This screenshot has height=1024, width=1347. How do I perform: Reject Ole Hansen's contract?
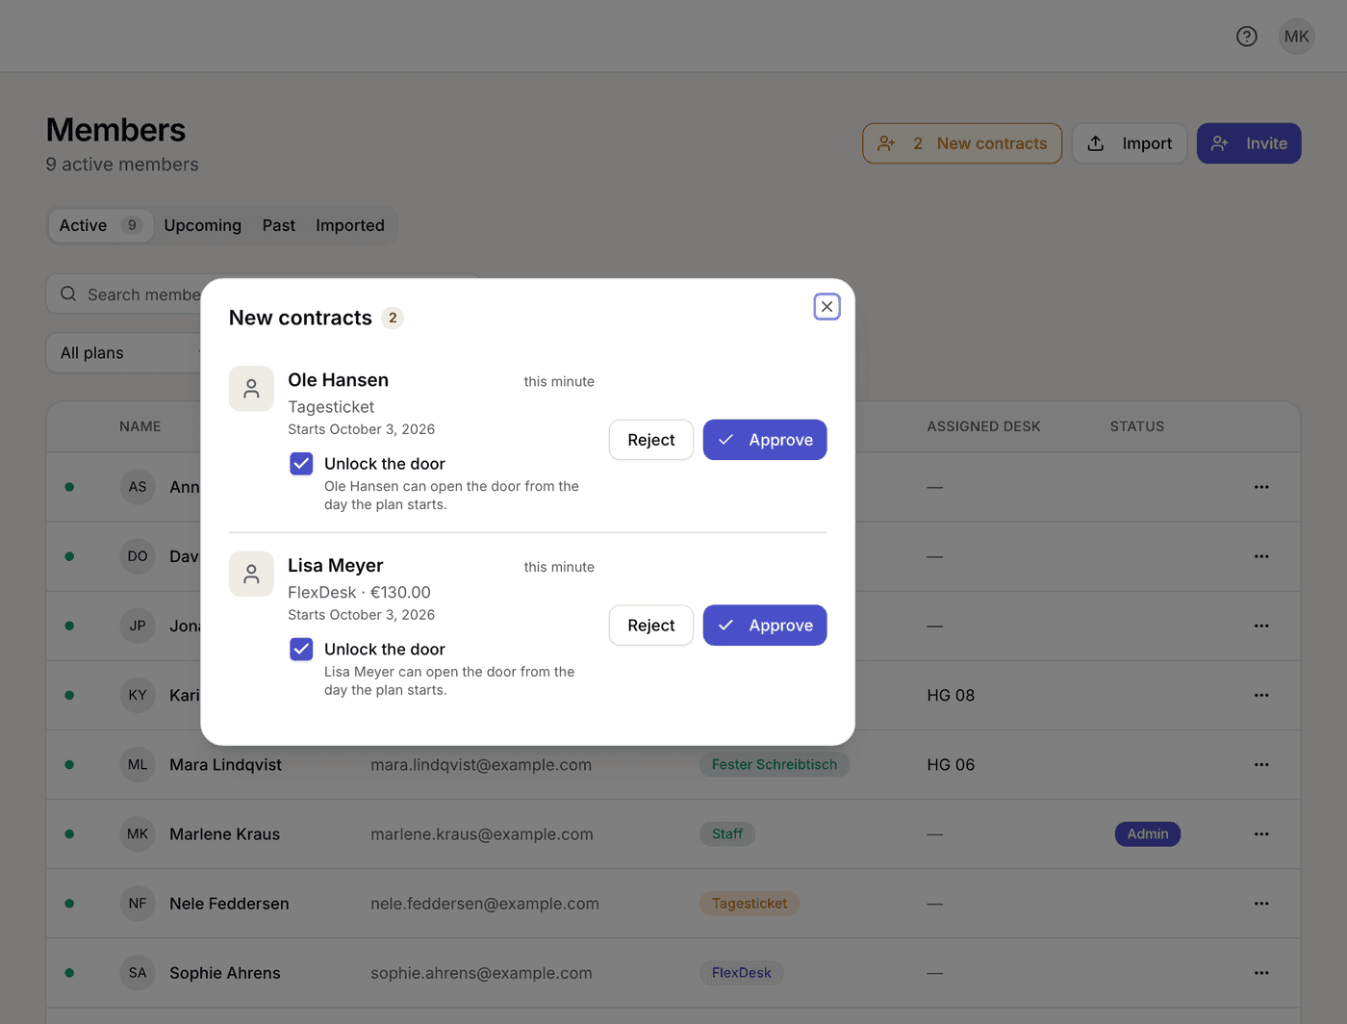(x=651, y=440)
